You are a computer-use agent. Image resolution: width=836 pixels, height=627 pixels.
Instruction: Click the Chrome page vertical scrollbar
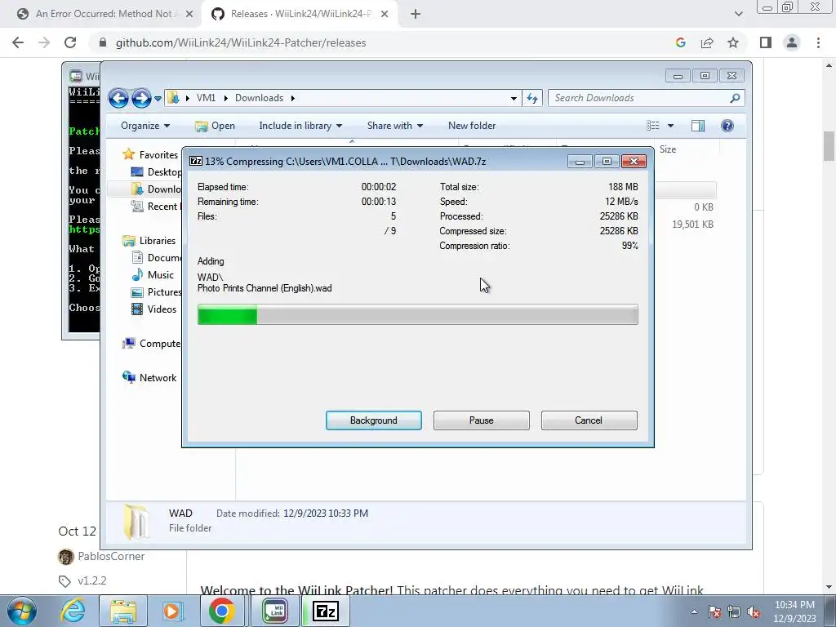pyautogui.click(x=829, y=146)
